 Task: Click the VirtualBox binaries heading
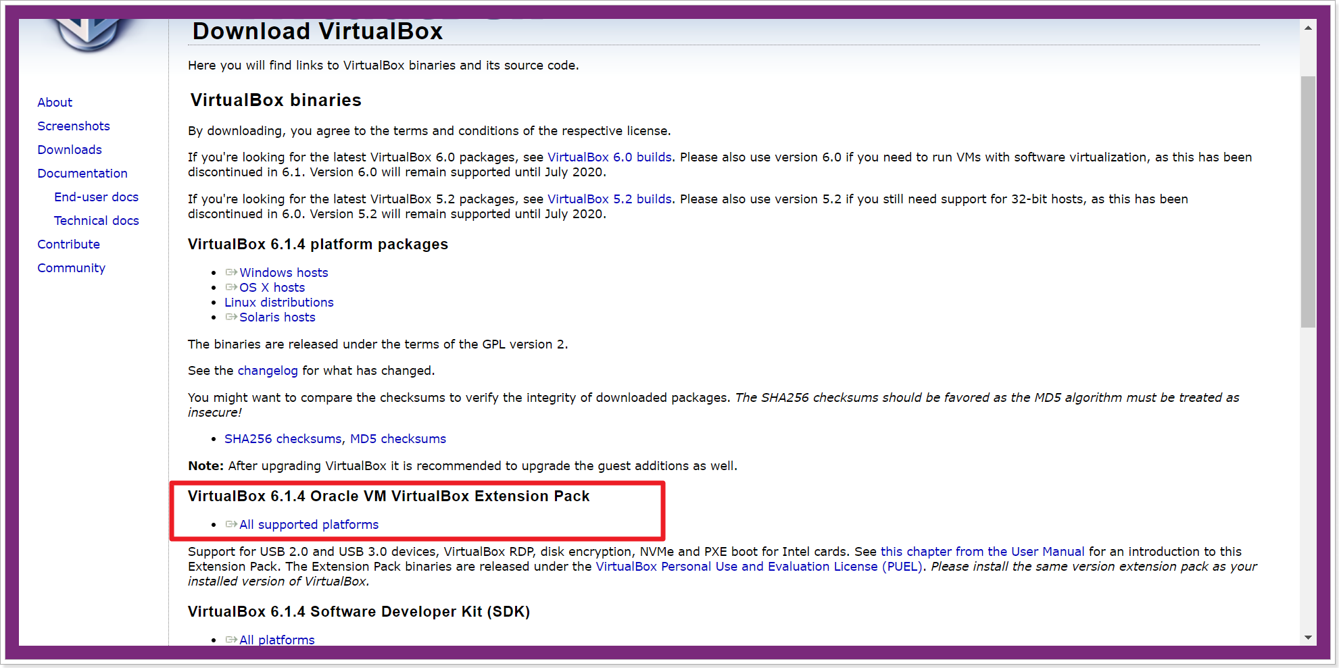pos(276,100)
